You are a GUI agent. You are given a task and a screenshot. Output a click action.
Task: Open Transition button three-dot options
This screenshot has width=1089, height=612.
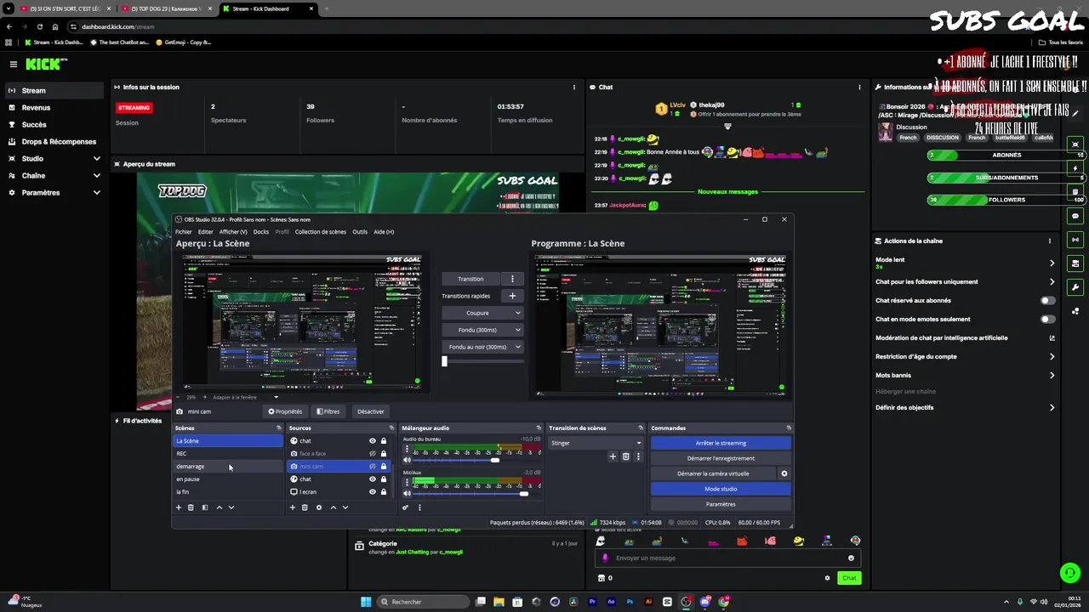click(512, 279)
